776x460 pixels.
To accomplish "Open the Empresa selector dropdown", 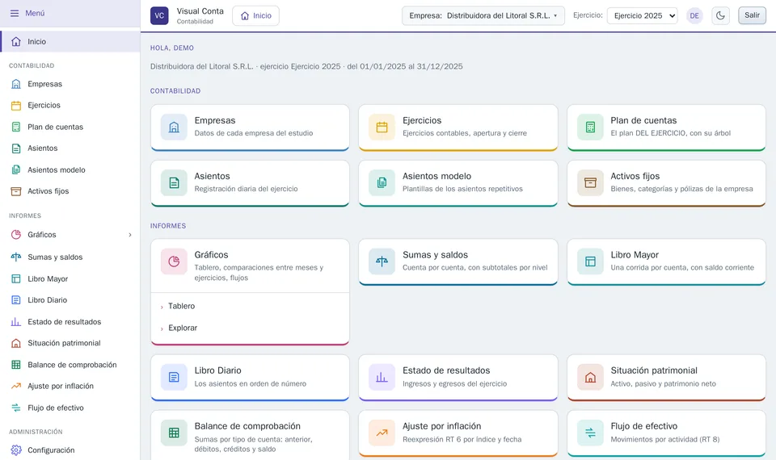I will [483, 16].
